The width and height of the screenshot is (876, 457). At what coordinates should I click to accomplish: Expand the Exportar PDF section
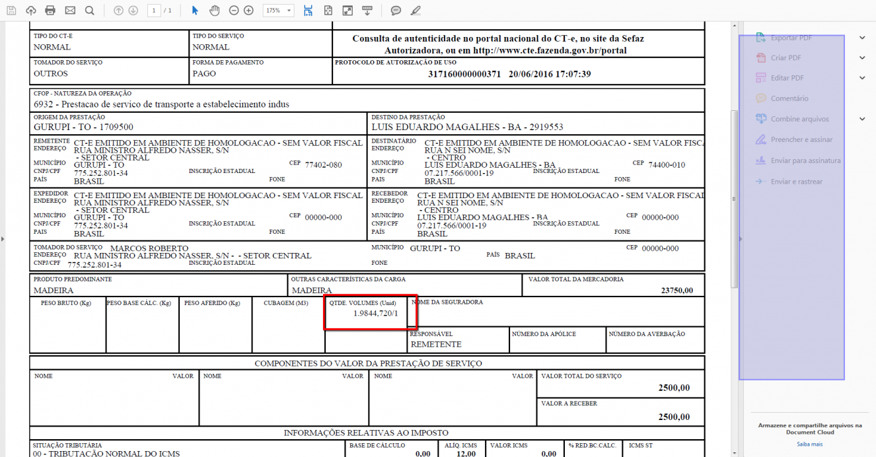[862, 38]
